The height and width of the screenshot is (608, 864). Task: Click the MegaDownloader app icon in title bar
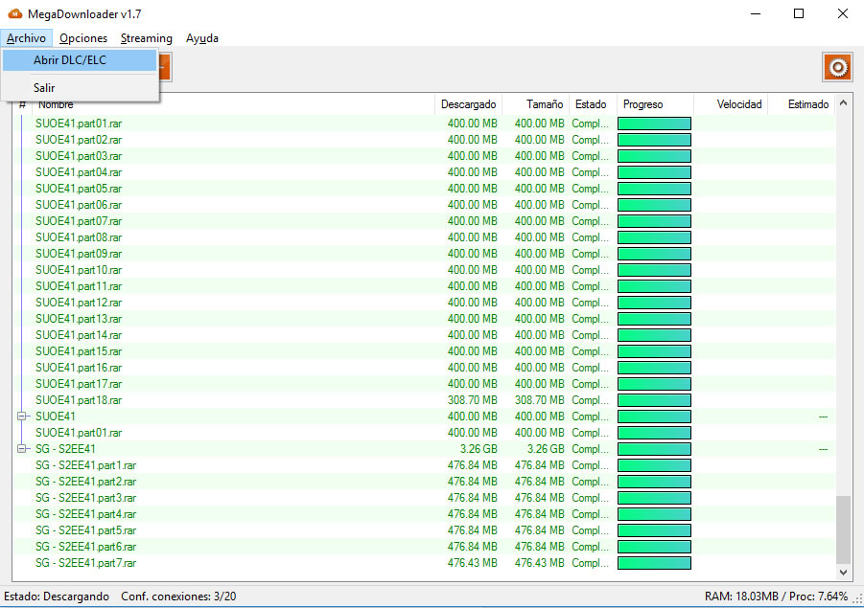(15, 13)
